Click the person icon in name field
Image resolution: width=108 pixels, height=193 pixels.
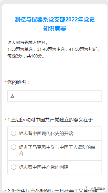[12, 96]
